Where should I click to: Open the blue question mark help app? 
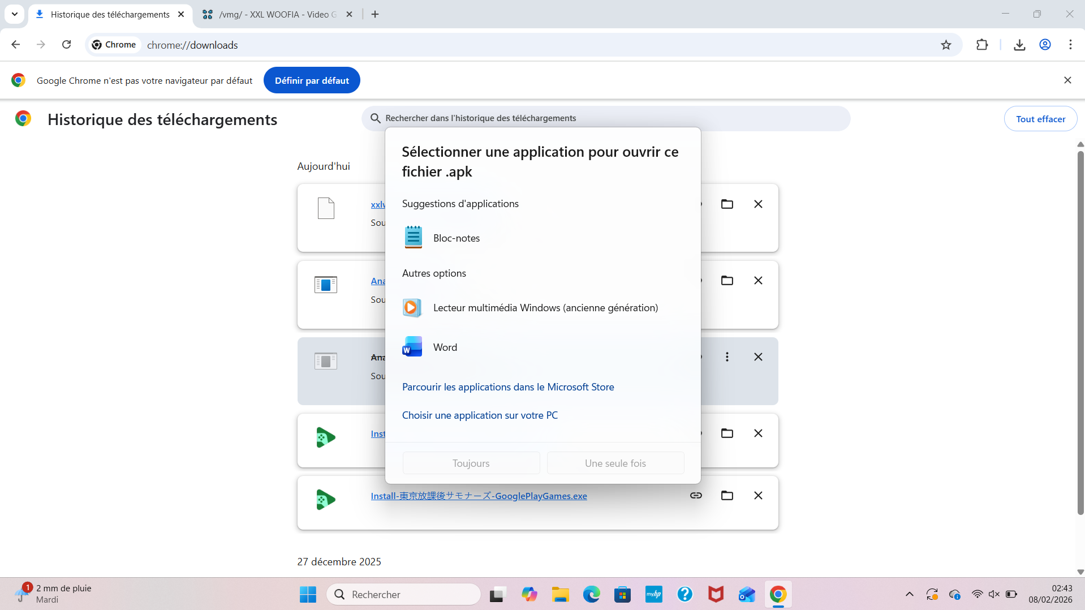click(x=685, y=594)
